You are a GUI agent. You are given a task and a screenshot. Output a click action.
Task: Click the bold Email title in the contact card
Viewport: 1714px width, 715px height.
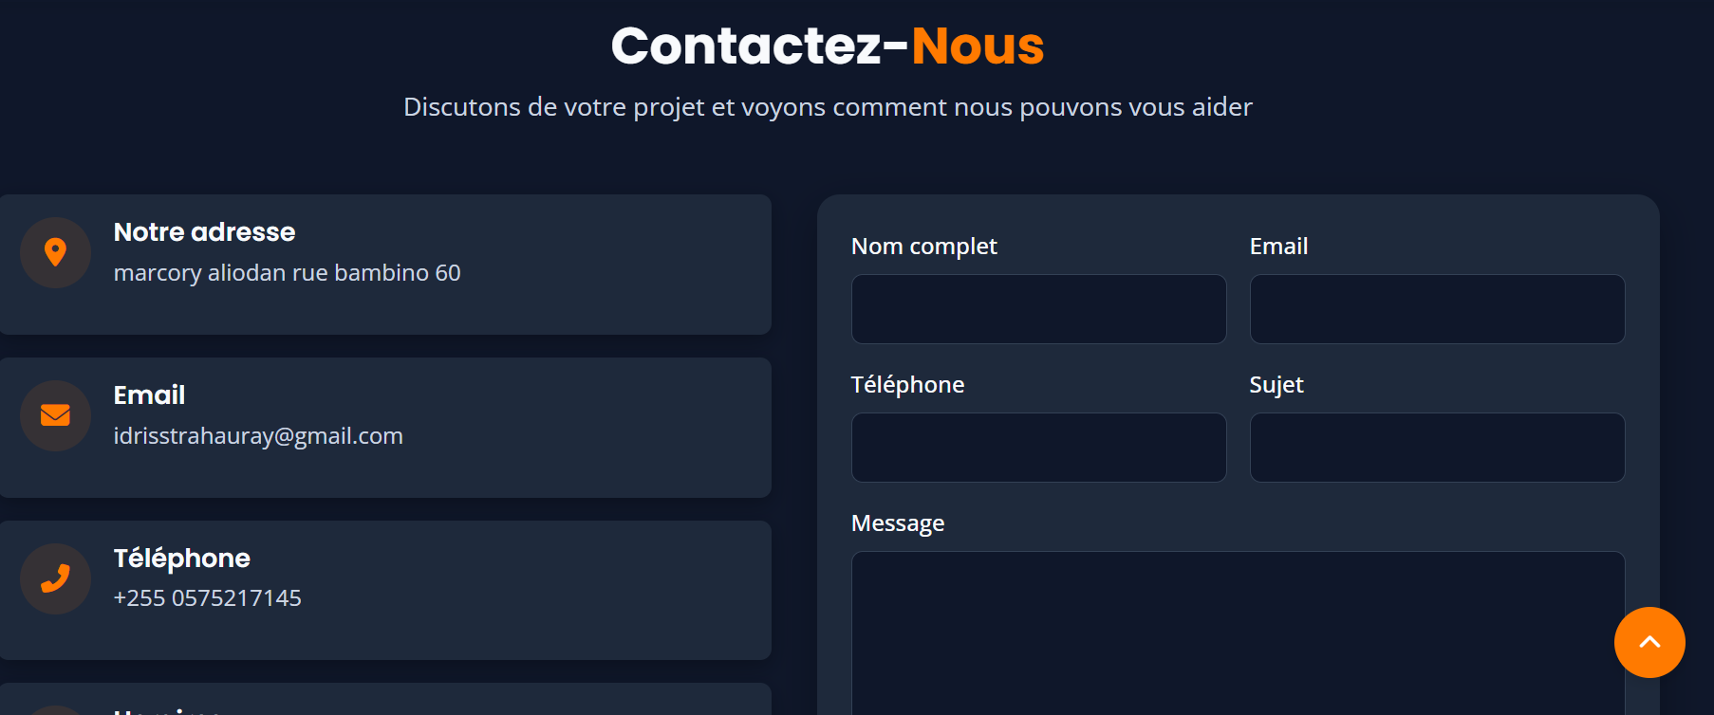(x=149, y=395)
